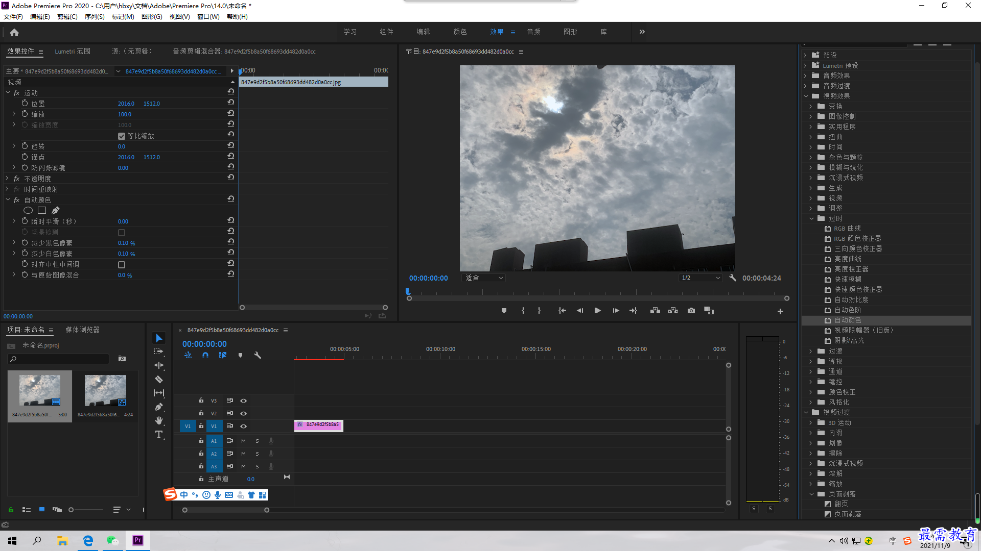Expand 颜色校正 folder
This screenshot has width=981, height=551.
point(811,392)
